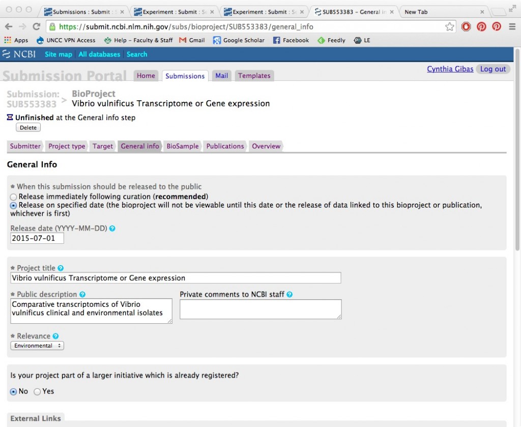Open the Chrome hamburger menu icon
Viewport: 521px width, 427px height.
[511, 27]
